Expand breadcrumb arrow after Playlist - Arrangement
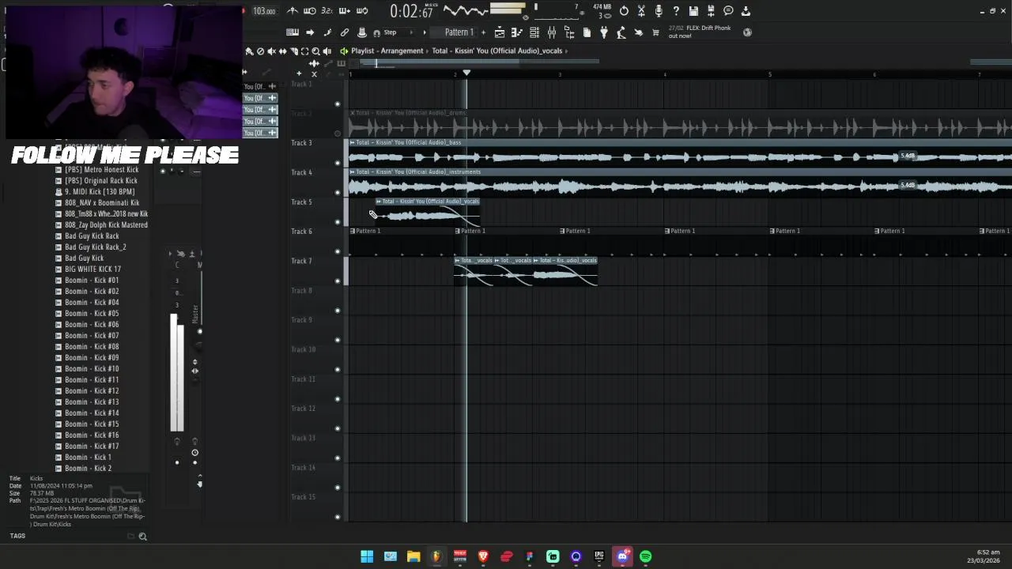Image resolution: width=1012 pixels, height=569 pixels. point(428,51)
